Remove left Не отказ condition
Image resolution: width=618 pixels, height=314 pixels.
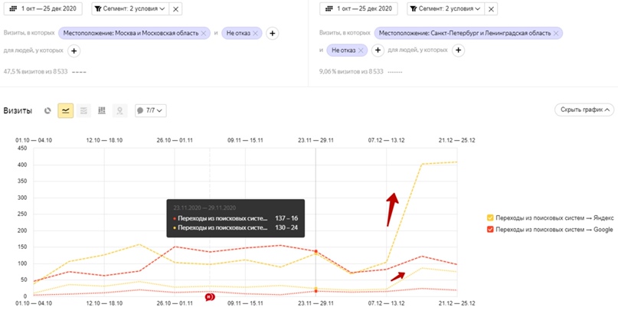click(x=256, y=34)
